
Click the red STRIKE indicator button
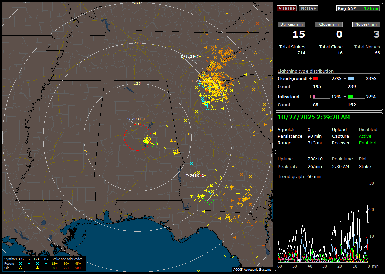pos(287,8)
